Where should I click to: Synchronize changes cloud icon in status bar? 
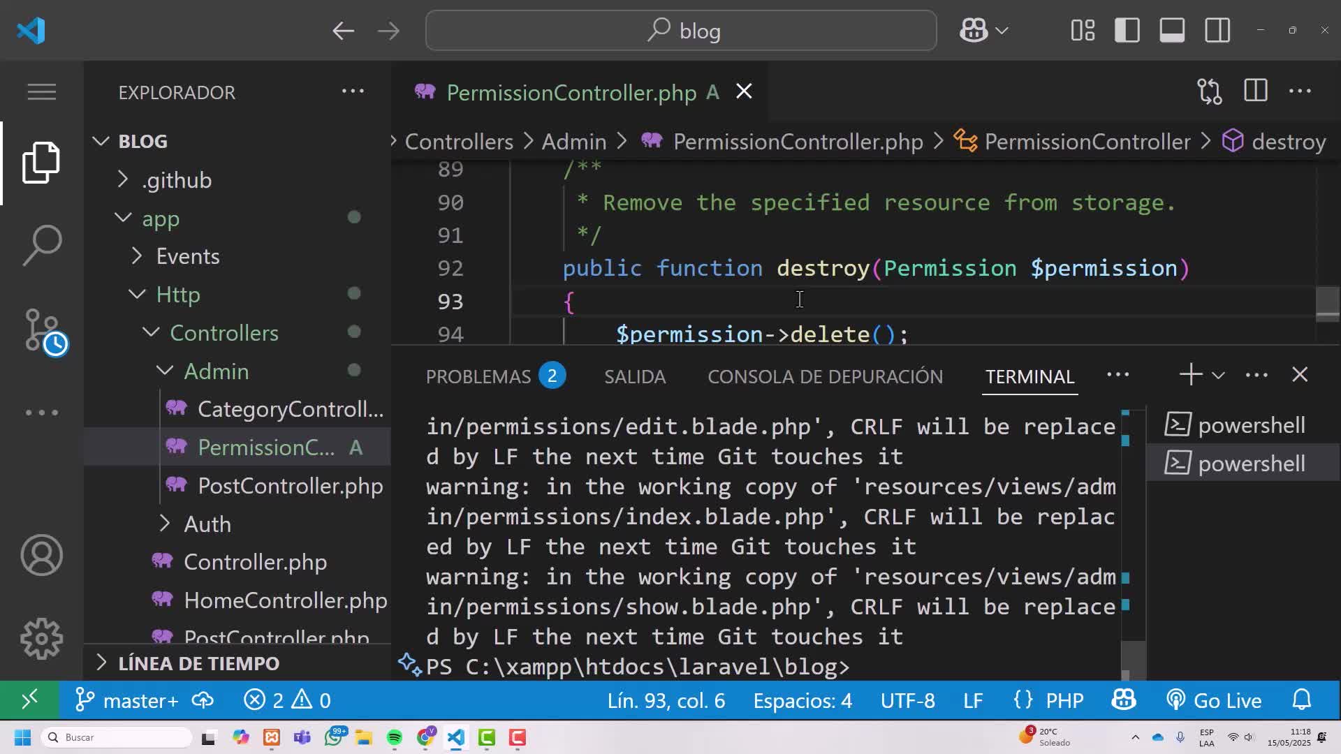(203, 700)
